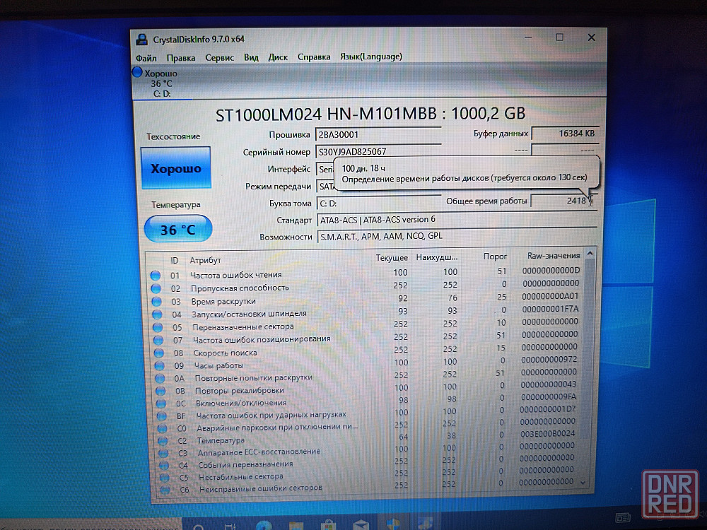Click the scroll-down arrow of attribute list
The width and height of the screenshot is (707, 530).
pos(583,482)
